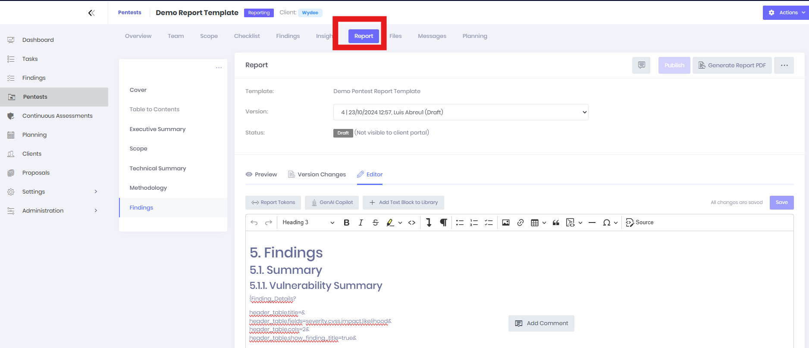
Task: Go to Continuous Assessments
Action: (57, 116)
